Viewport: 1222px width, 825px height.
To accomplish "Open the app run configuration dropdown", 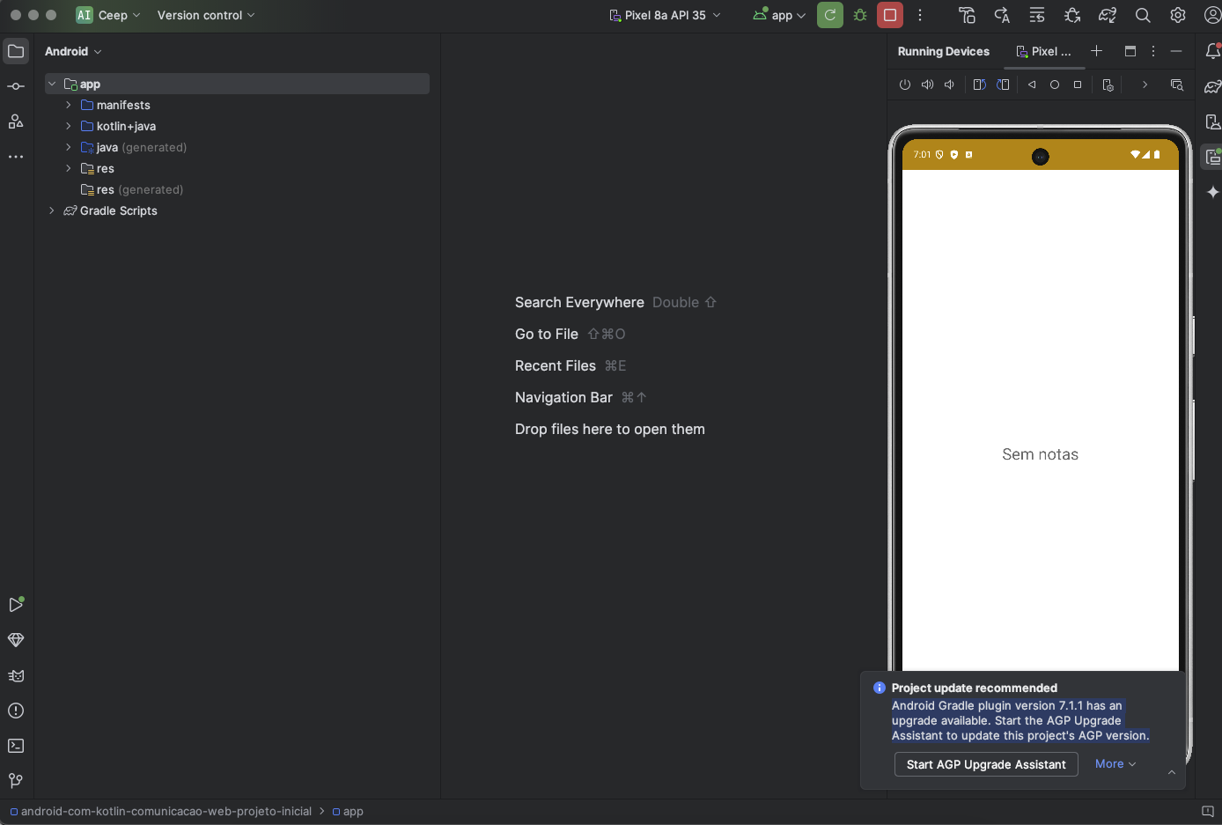I will 780,15.
